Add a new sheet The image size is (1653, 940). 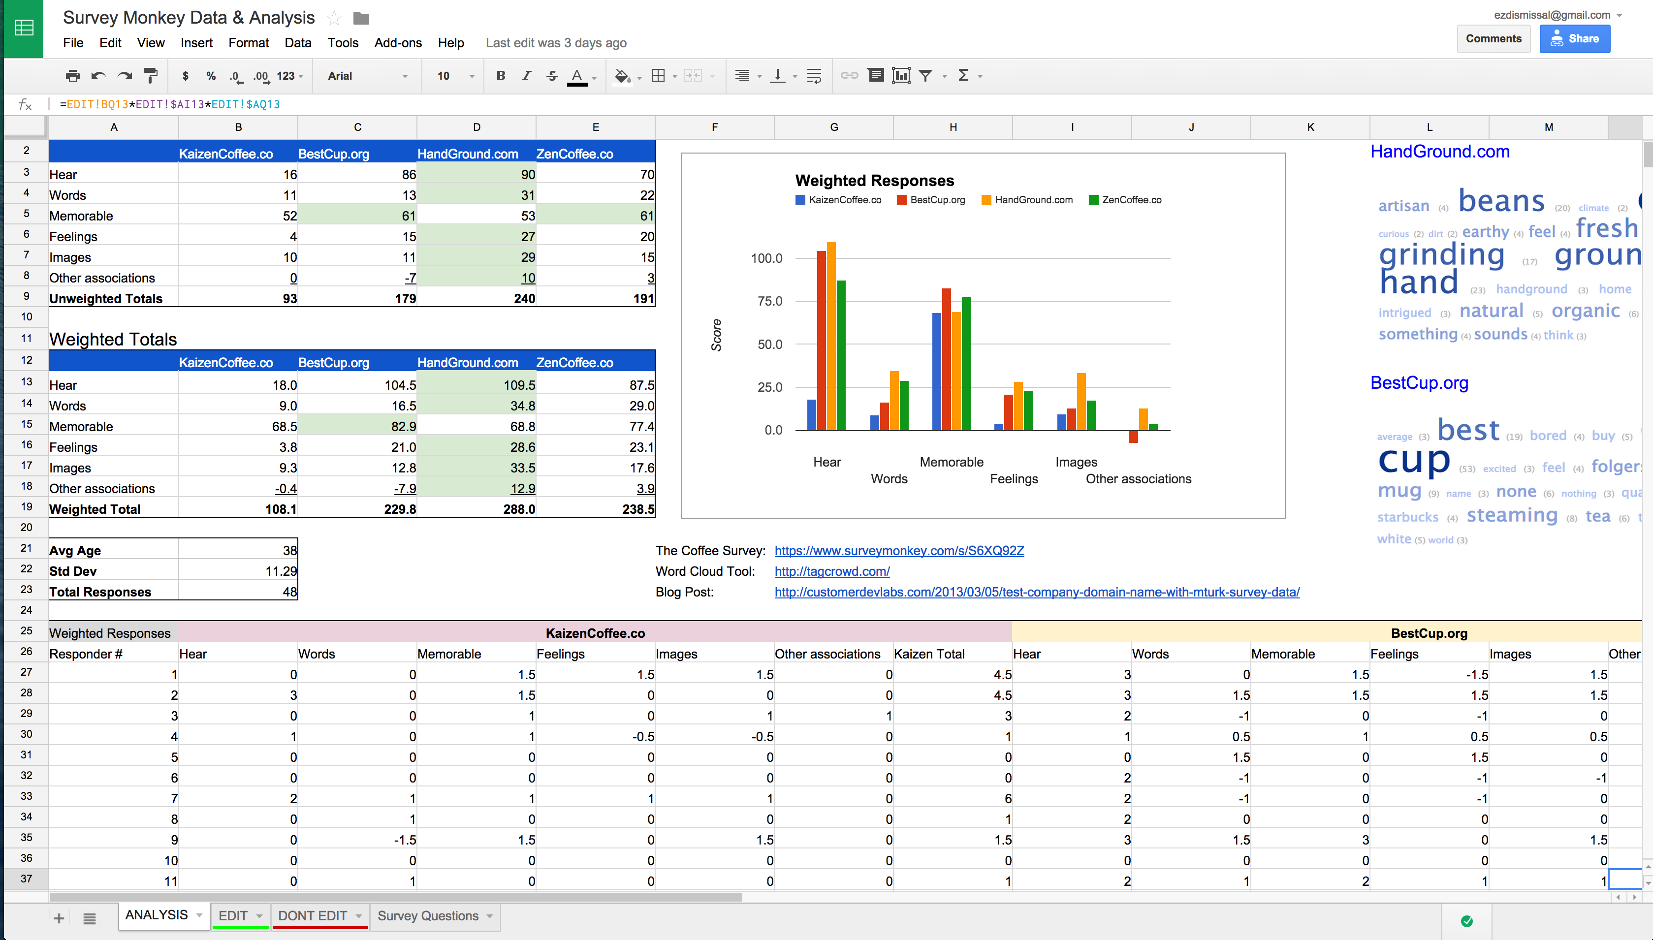[59, 918]
